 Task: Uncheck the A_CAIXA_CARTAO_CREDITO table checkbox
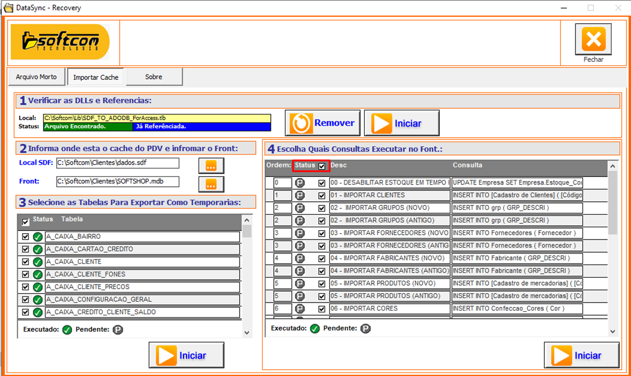25,249
